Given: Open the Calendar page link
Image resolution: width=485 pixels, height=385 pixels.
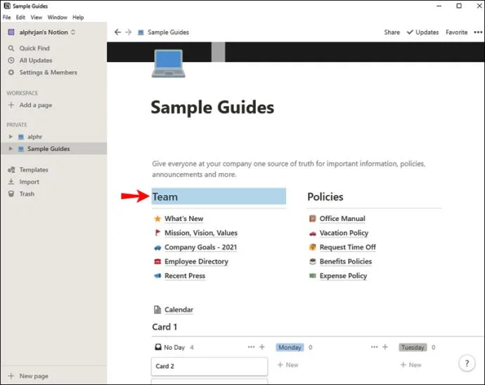Looking at the screenshot, I should (x=179, y=310).
